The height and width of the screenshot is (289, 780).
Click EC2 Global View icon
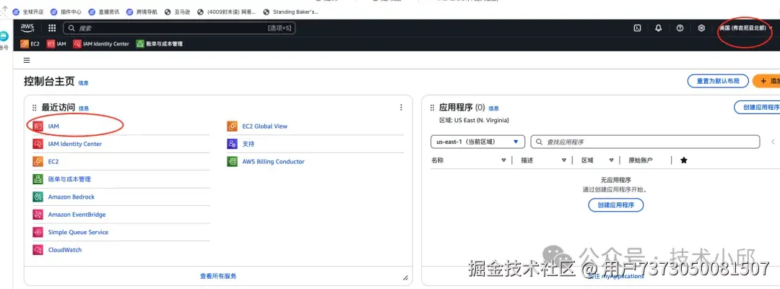point(233,126)
